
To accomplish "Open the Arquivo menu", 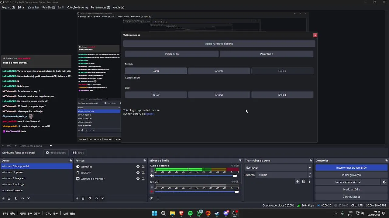I will pyautogui.click(x=8, y=7).
